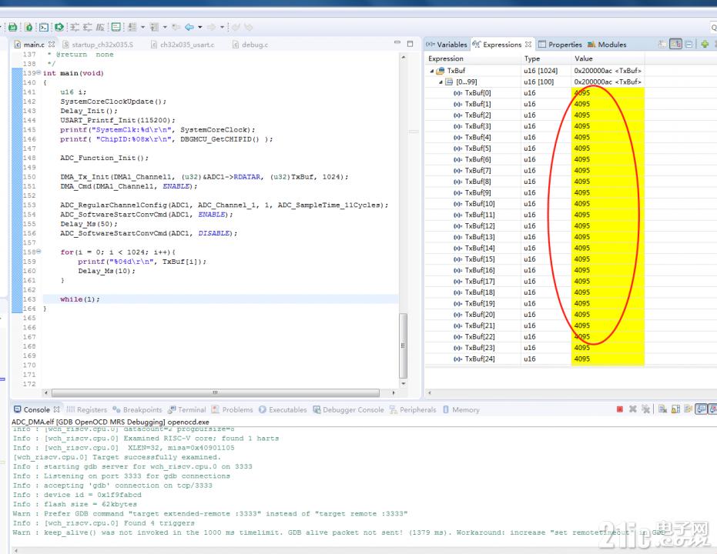
Task: Add new expression with green plus
Action: click(705, 45)
